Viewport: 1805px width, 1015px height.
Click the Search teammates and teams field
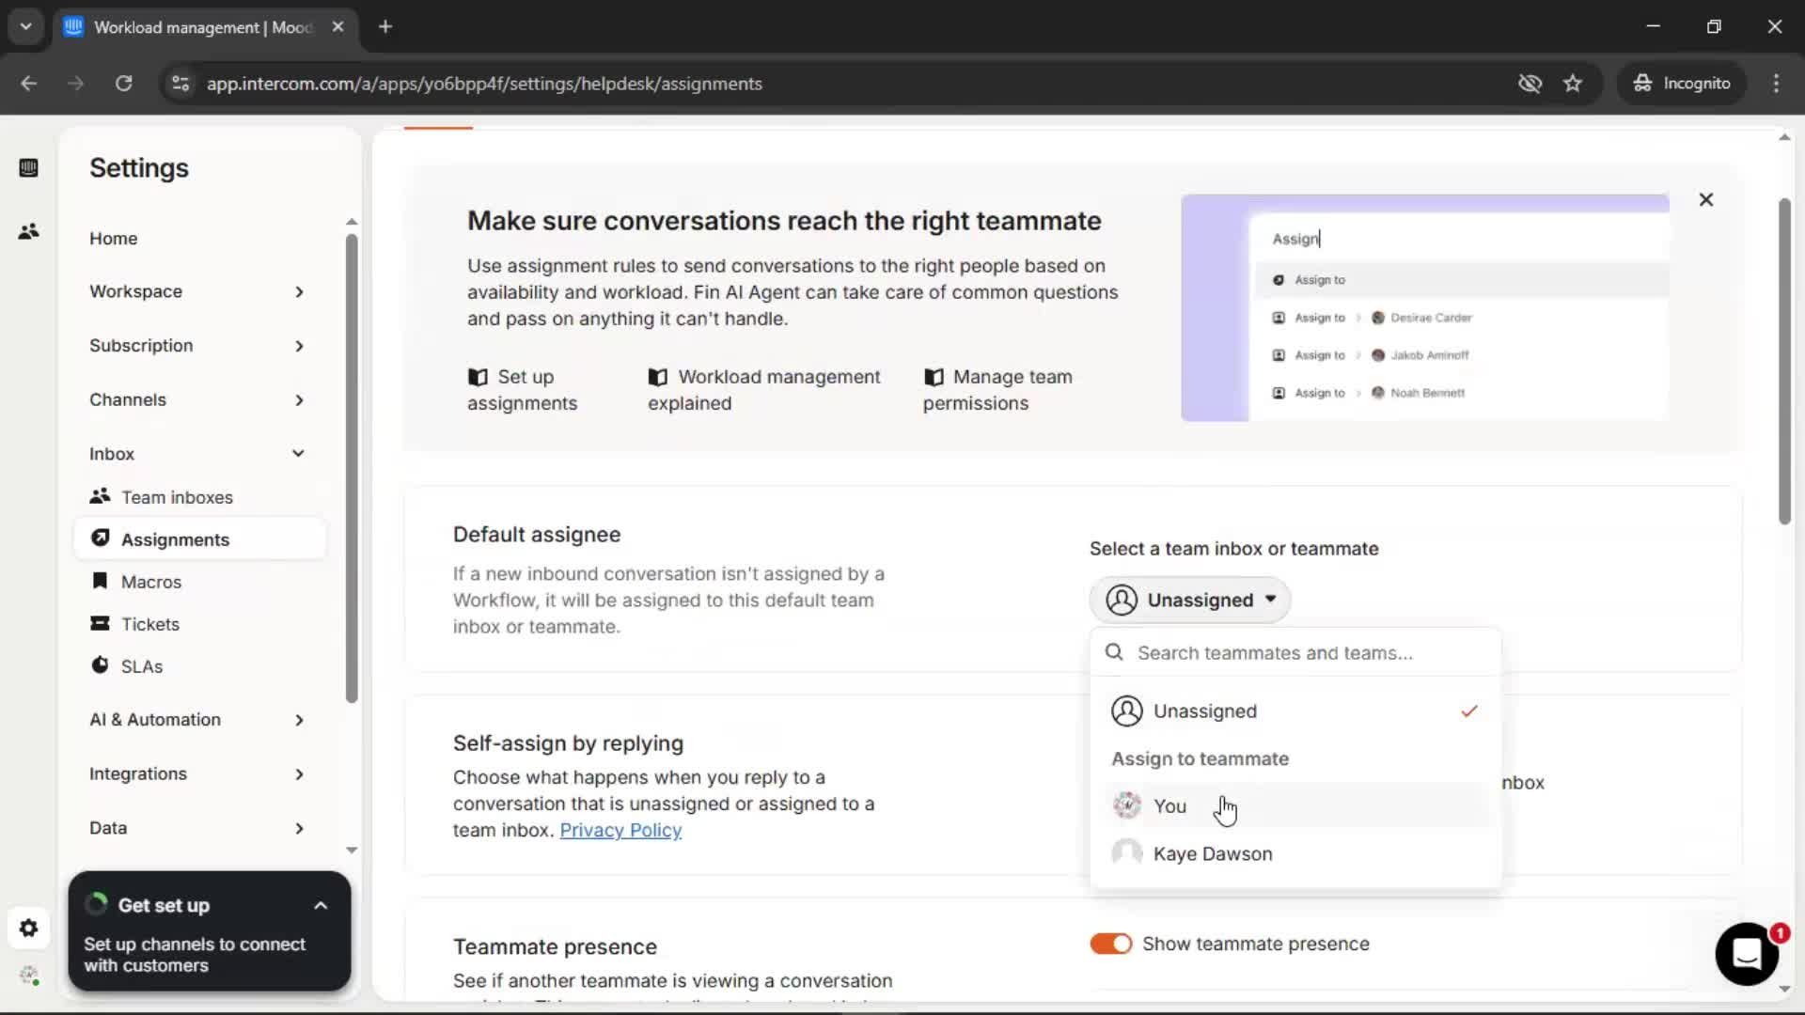click(x=1295, y=652)
